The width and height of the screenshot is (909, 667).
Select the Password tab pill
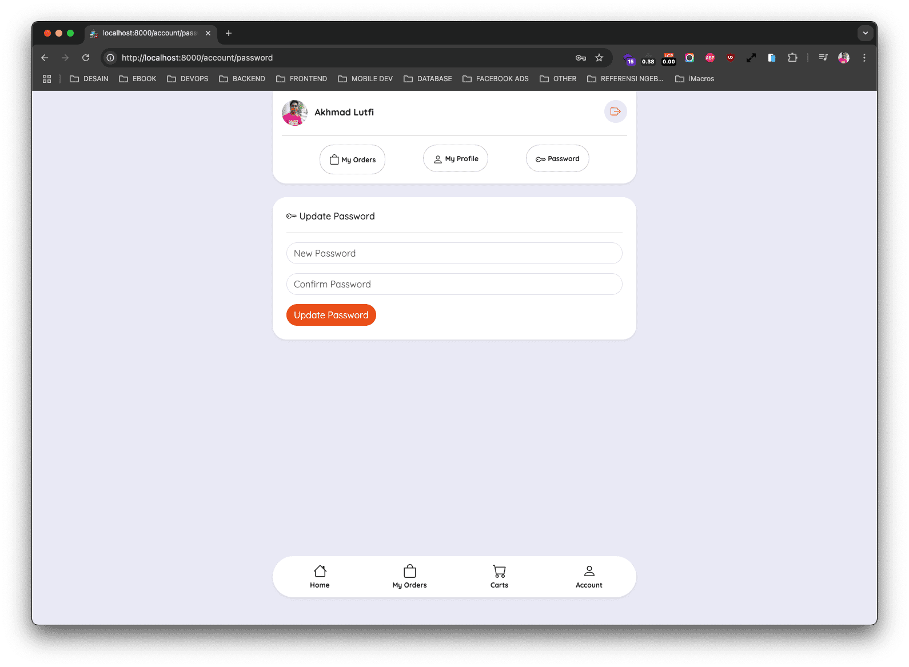pos(557,159)
